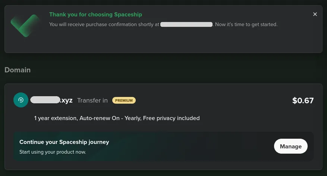
Task: Click the Transfer in label
Action: (x=92, y=100)
